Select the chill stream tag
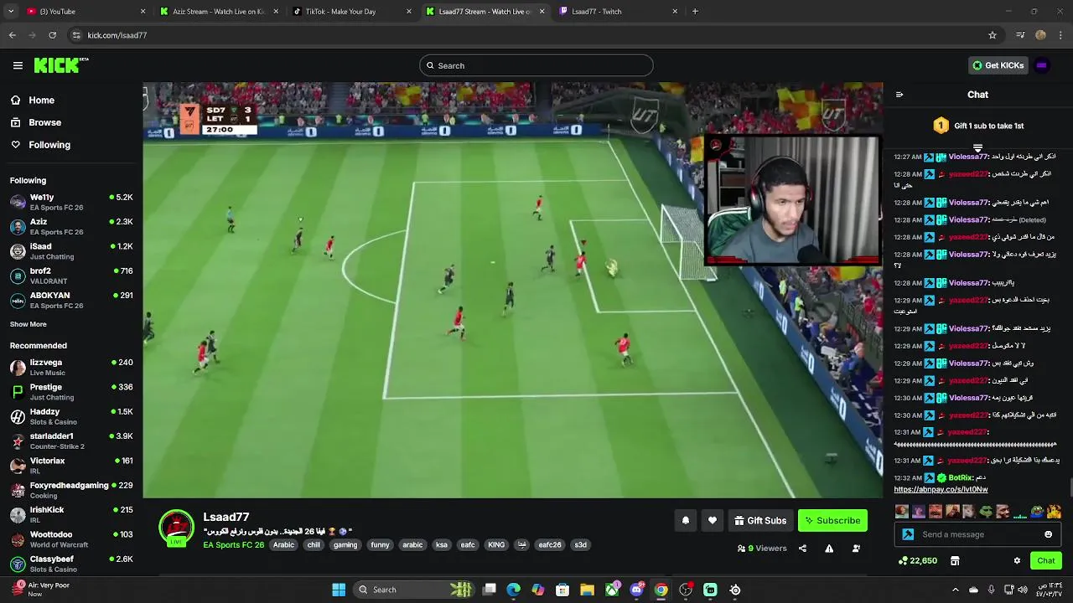Viewport: 1073px width, 603px height. (x=314, y=544)
